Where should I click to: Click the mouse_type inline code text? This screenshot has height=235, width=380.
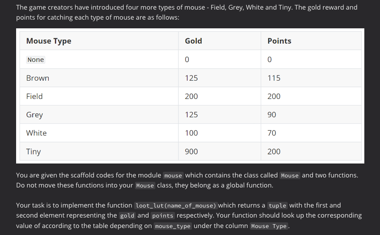tap(173, 226)
